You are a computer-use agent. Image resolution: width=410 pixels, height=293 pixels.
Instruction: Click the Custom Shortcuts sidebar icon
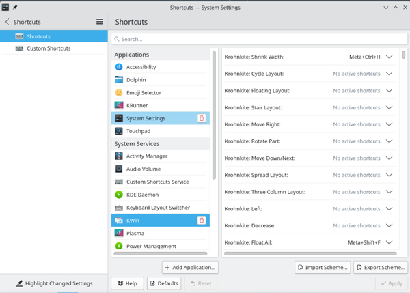click(19, 48)
